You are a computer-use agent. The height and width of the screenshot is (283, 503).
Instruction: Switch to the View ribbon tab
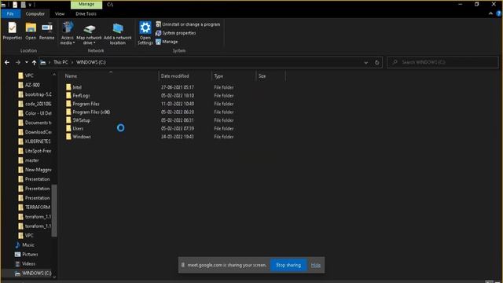pyautogui.click(x=60, y=14)
